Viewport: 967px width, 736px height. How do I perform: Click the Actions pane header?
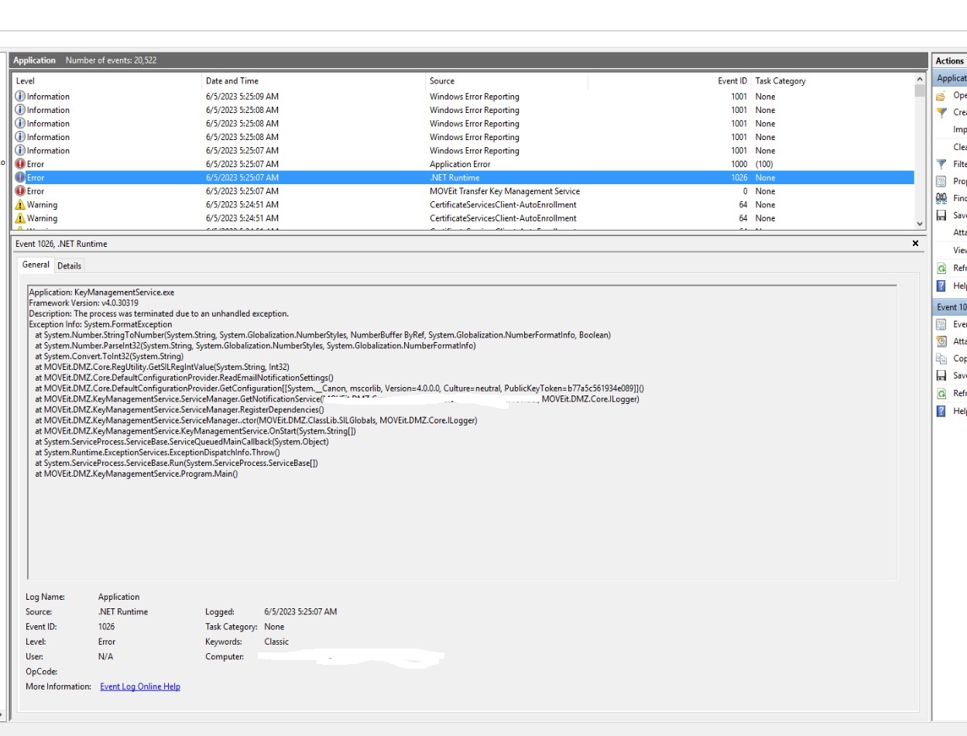pos(949,61)
